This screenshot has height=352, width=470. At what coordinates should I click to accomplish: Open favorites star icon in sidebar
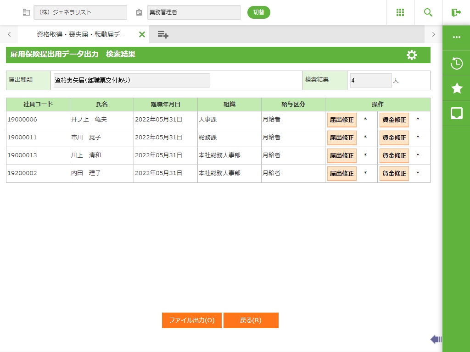(457, 88)
